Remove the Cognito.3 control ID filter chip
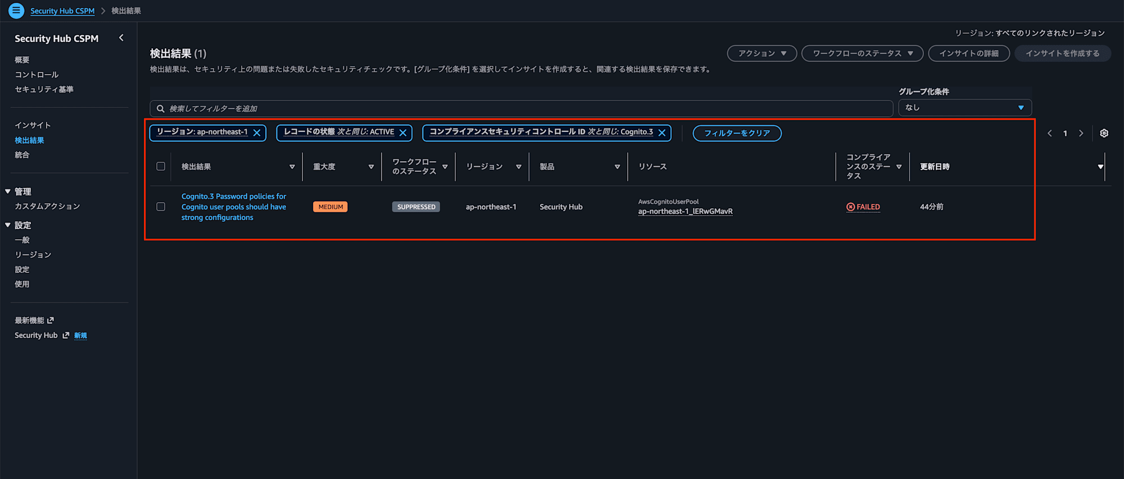 tap(662, 133)
